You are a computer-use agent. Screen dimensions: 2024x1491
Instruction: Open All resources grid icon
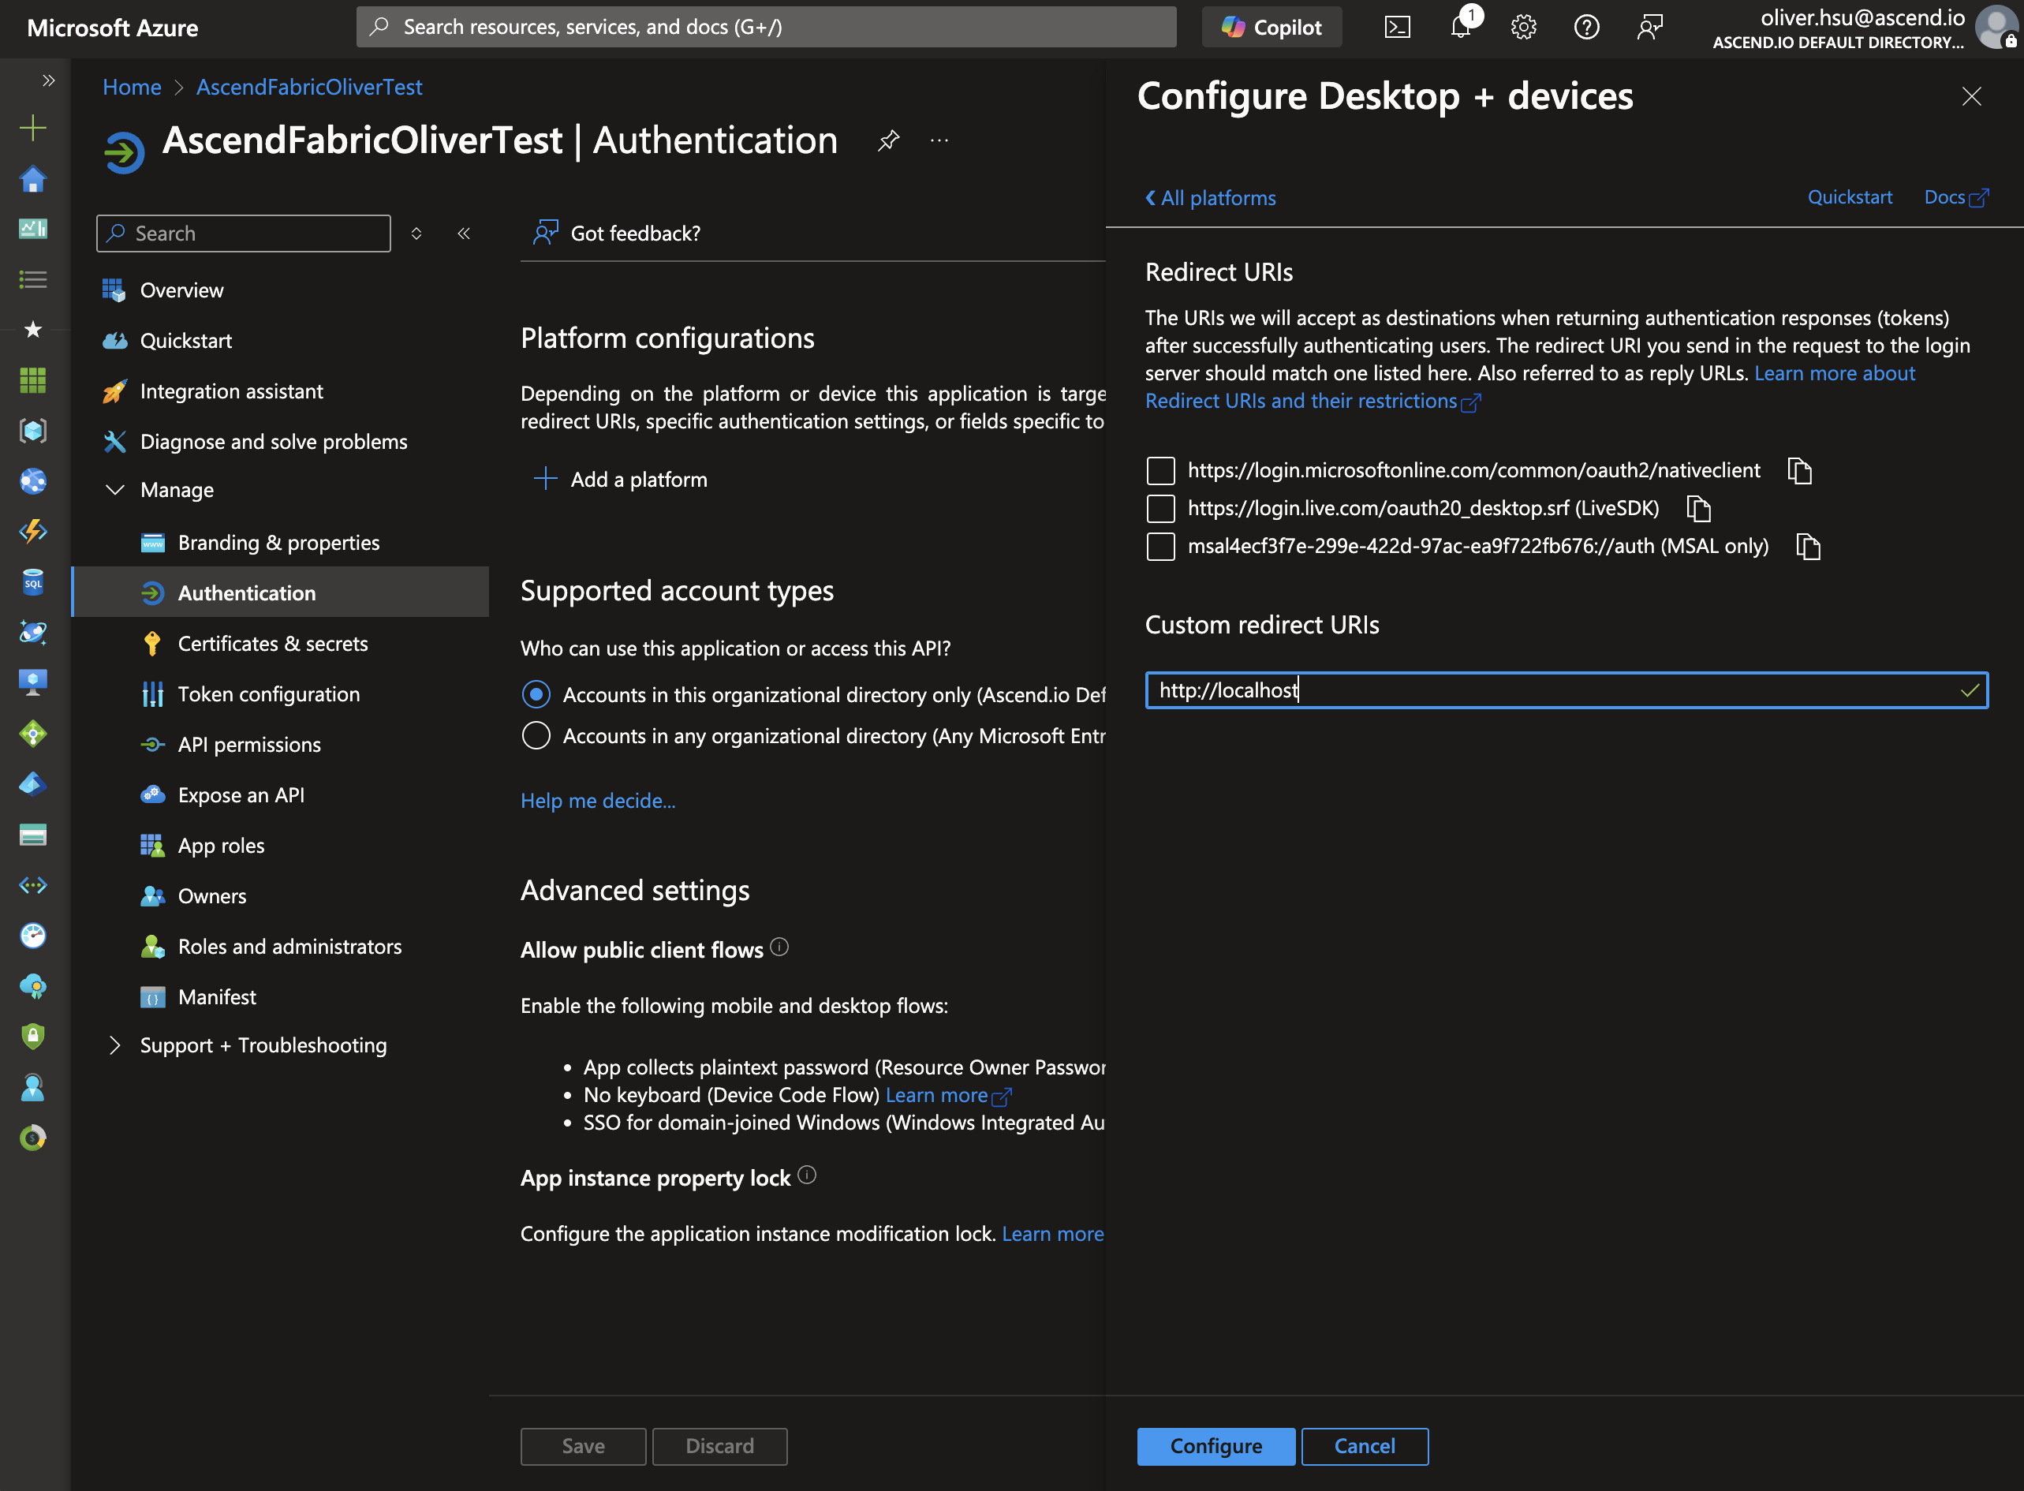click(33, 380)
